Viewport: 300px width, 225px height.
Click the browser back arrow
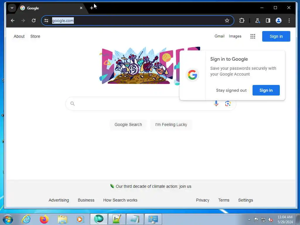[13, 21]
